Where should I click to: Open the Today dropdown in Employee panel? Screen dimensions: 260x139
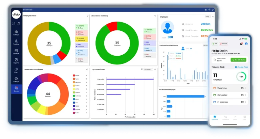(x=208, y=17)
